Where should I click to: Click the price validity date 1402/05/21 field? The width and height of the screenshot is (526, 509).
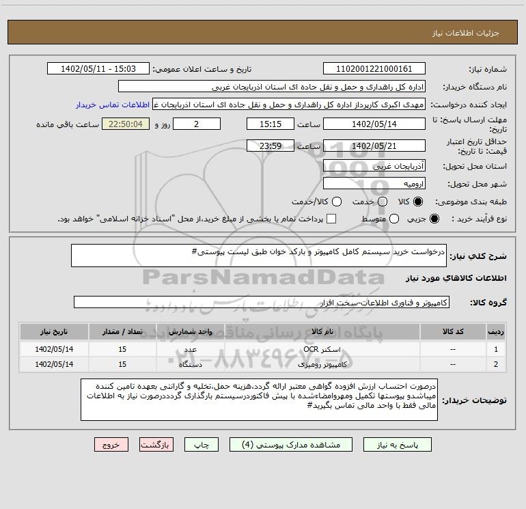tap(374, 146)
